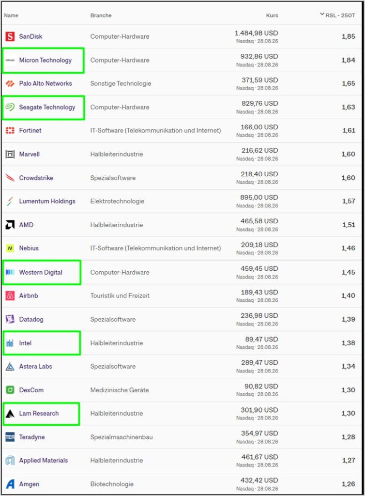Sort table by Kurs column header
Screen dimensions: 365x496
pos(272,15)
